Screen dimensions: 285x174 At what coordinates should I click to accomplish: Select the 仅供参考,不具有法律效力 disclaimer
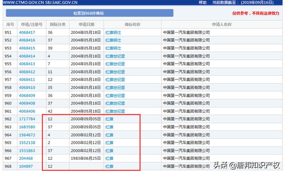point(256,13)
